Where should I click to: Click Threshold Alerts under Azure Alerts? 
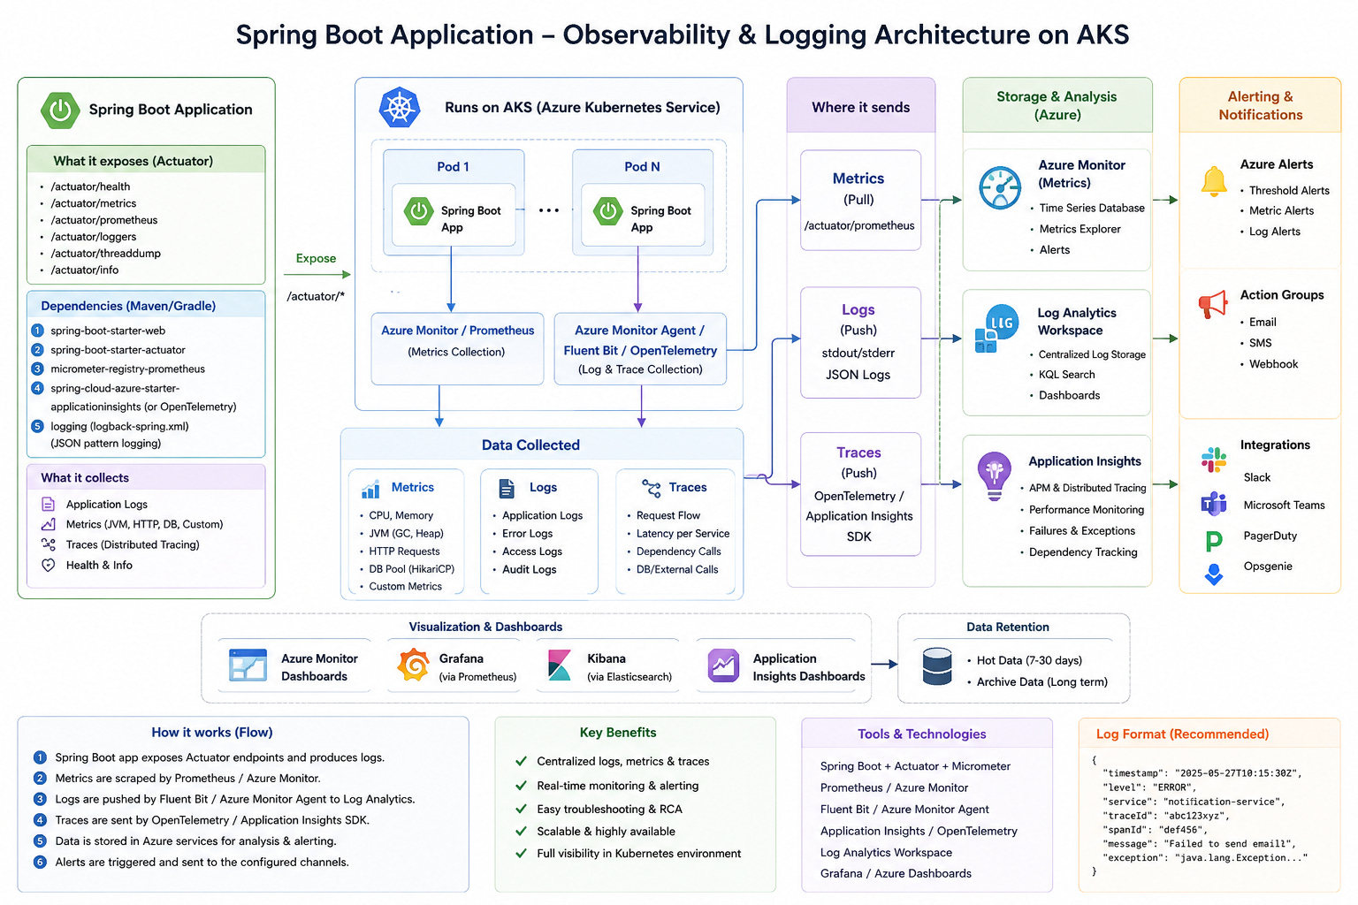point(1289,191)
